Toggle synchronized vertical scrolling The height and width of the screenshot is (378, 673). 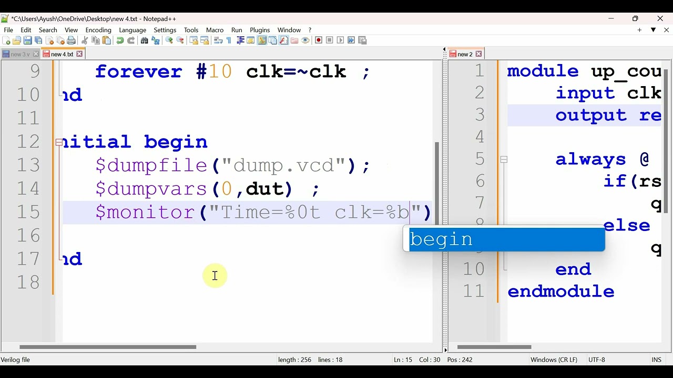[x=193, y=40]
